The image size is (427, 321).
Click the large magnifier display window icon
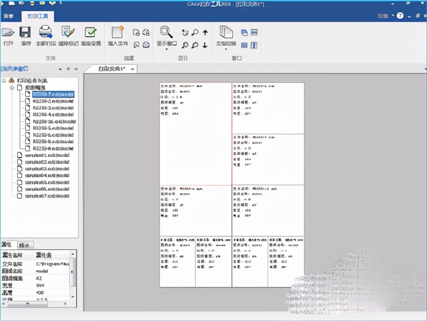coord(166,31)
